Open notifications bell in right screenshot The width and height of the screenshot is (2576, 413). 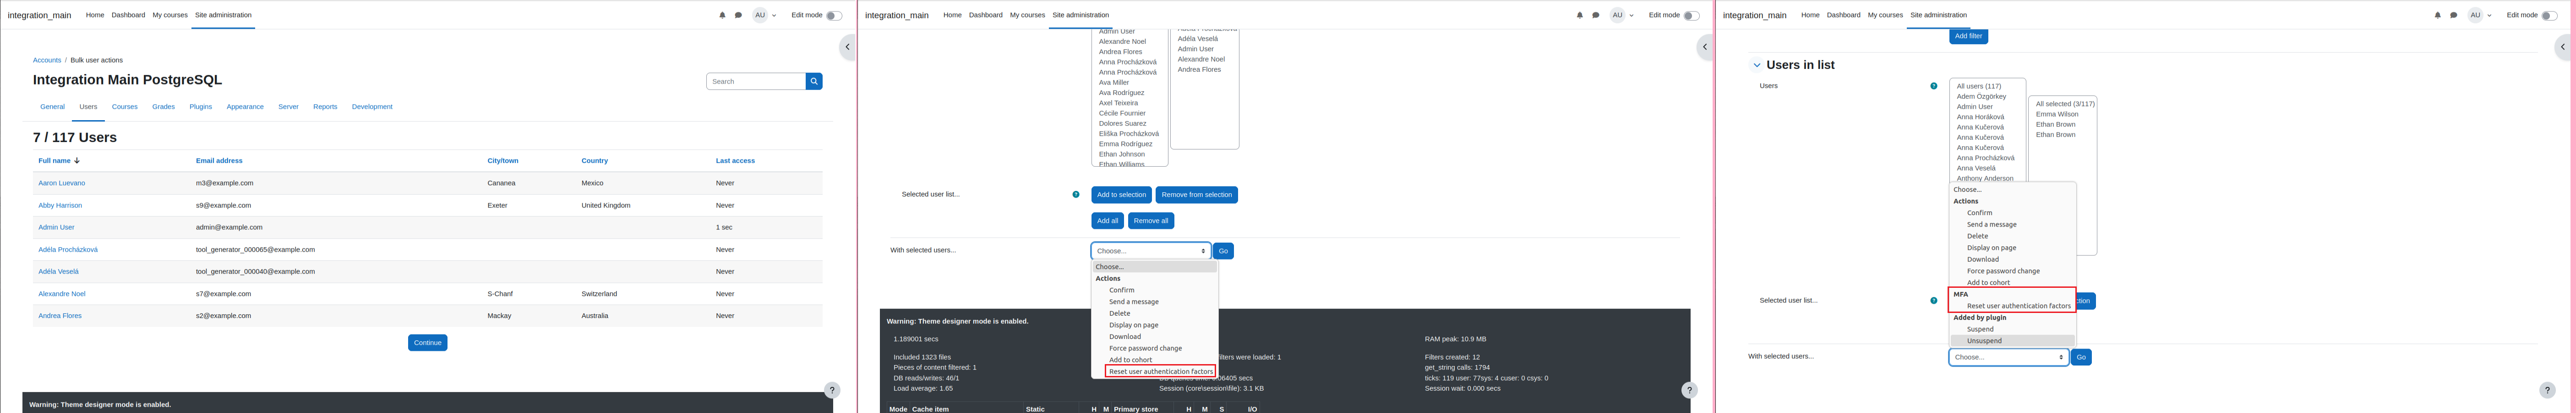(2437, 15)
